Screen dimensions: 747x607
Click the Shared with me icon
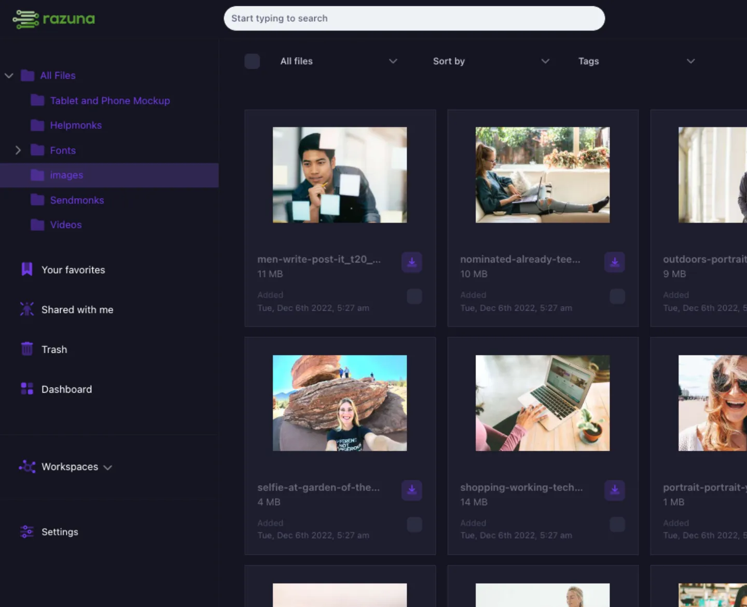(x=27, y=309)
